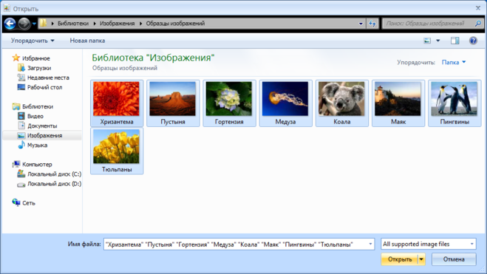The width and height of the screenshot is (487, 274).
Task: Select the Тюльпаны thumbnail
Action: 117,151
